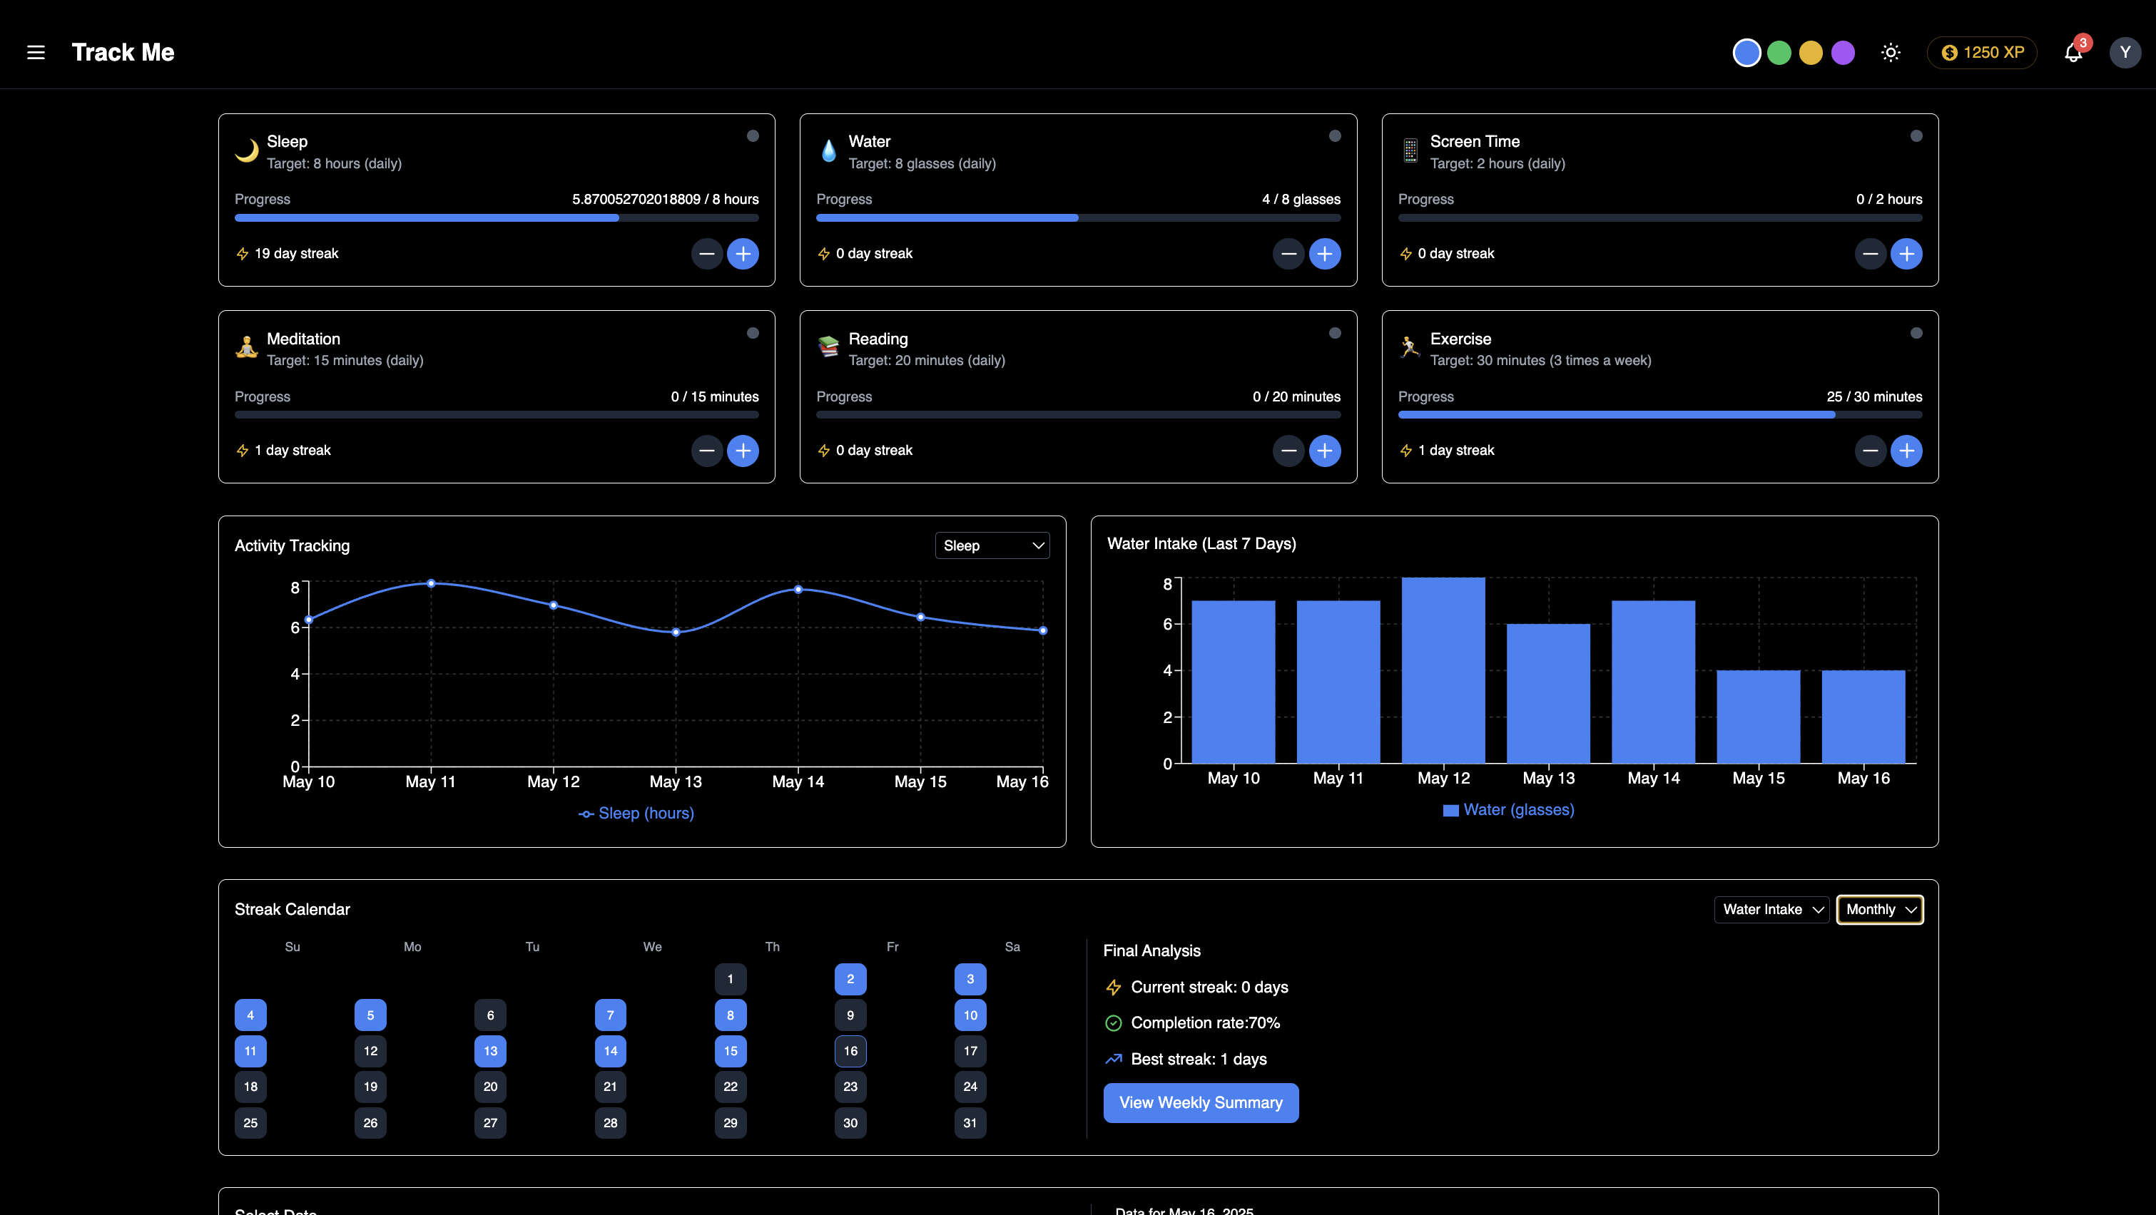Viewport: 2156px width, 1215px height.
Task: Open the hamburger navigation menu
Action: [36, 52]
